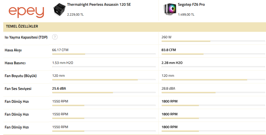This screenshot has height=135, width=266.
Task: Open the Segotep FZ6 Pro product title
Action: click(191, 5)
